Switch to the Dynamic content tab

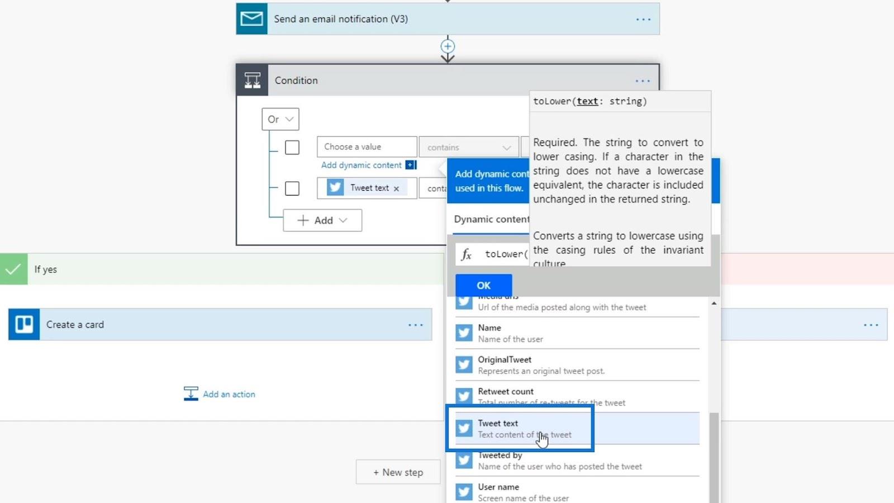(491, 219)
